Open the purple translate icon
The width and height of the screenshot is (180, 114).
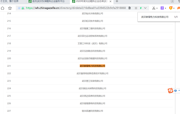(162, 8)
